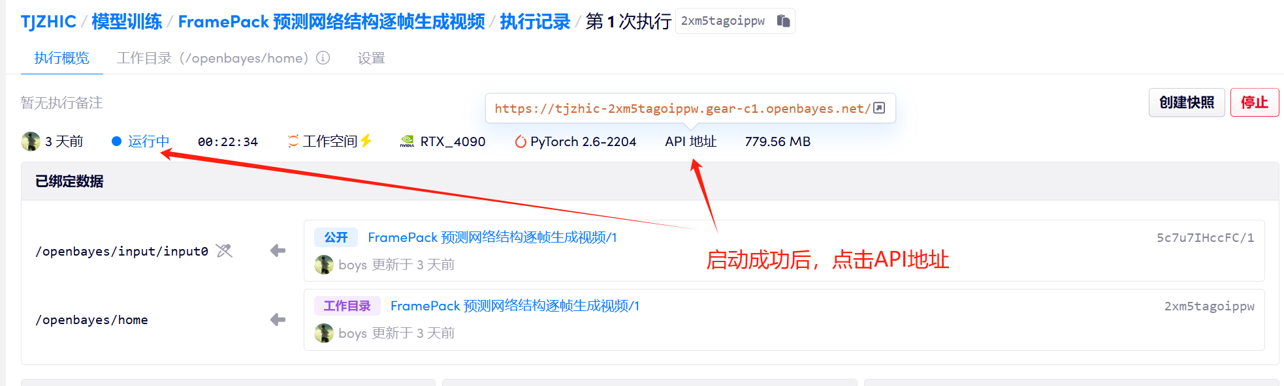Click the workspace loop icon before 工作空间
Image resolution: width=1284 pixels, height=386 pixels.
click(x=293, y=141)
